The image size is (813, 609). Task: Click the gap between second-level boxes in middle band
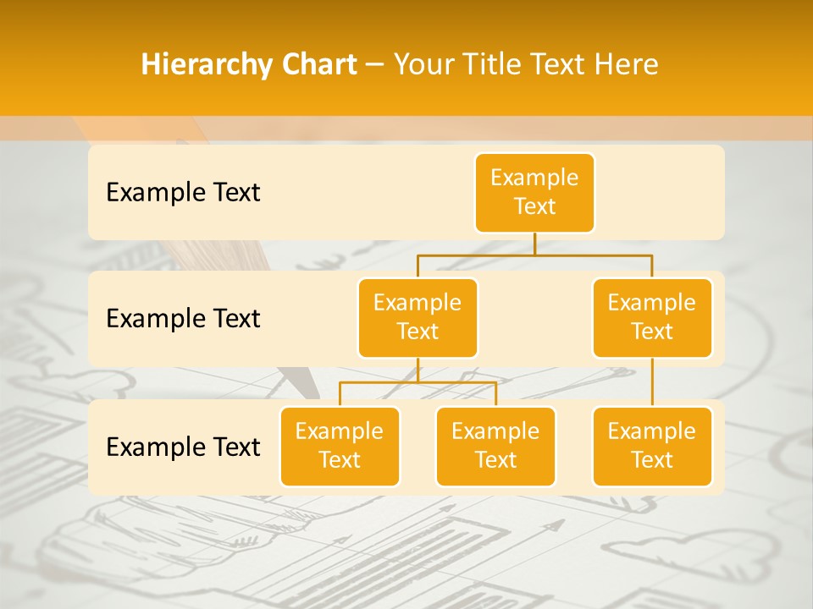pos(534,319)
